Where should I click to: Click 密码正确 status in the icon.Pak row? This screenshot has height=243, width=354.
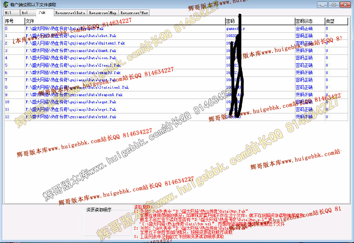point(304,58)
